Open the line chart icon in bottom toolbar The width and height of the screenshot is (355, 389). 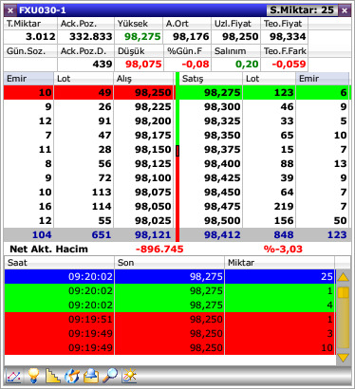[14, 376]
